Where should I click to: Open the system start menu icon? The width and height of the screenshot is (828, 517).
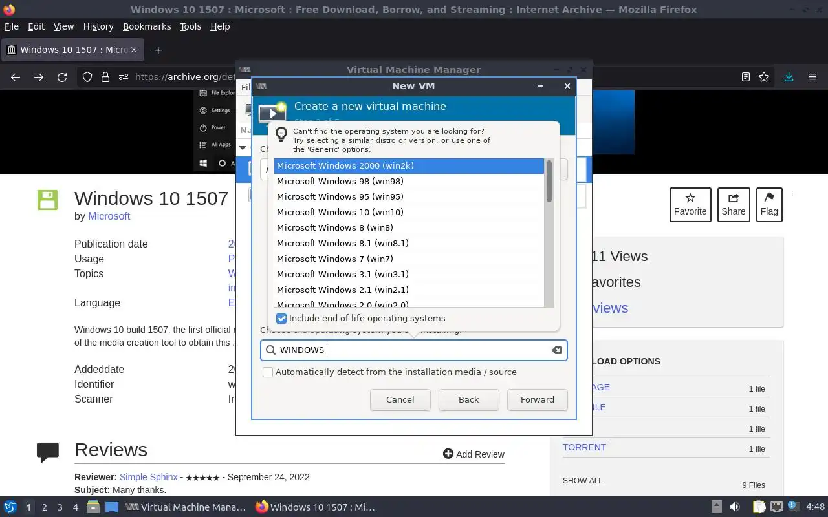(10, 507)
